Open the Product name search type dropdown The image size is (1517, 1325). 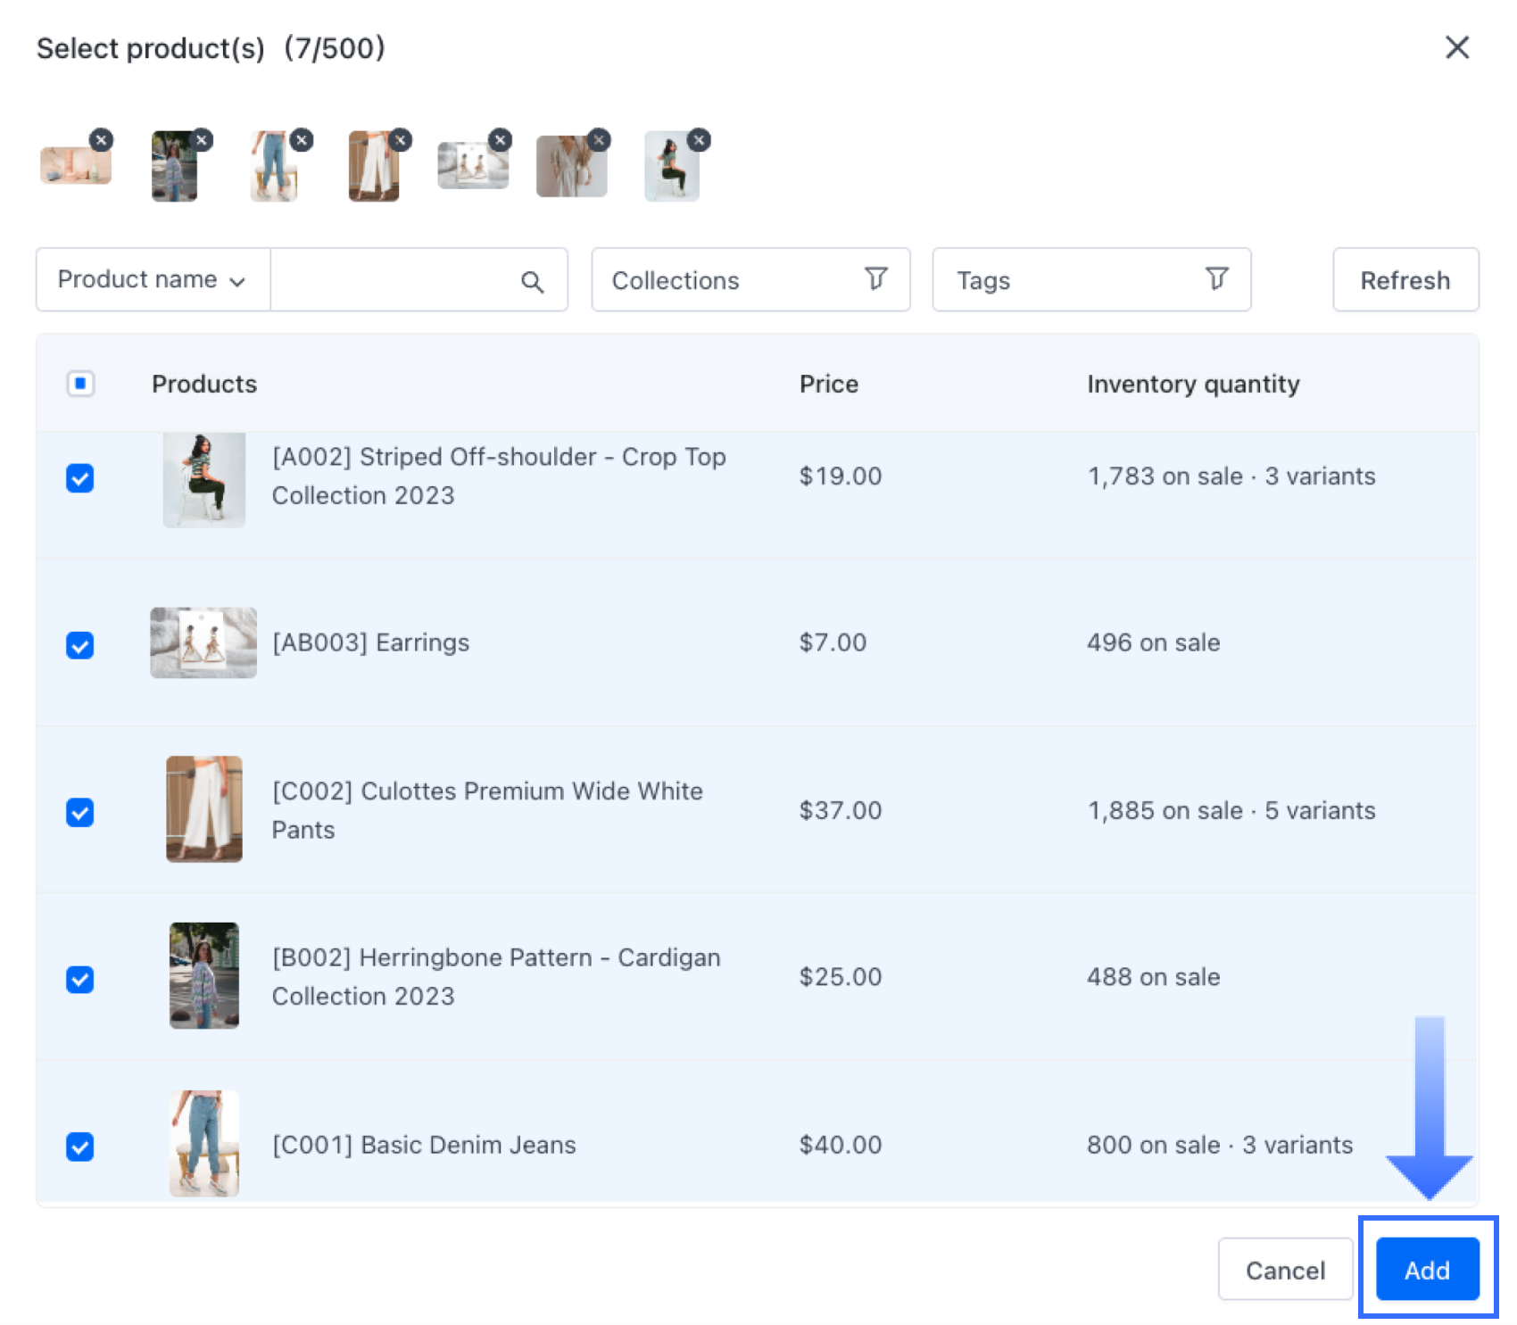point(152,280)
